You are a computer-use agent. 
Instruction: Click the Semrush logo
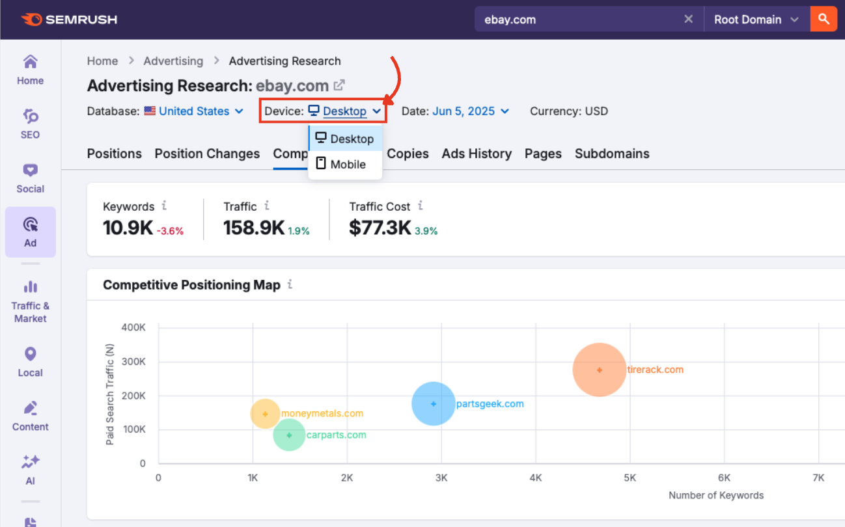(x=69, y=20)
